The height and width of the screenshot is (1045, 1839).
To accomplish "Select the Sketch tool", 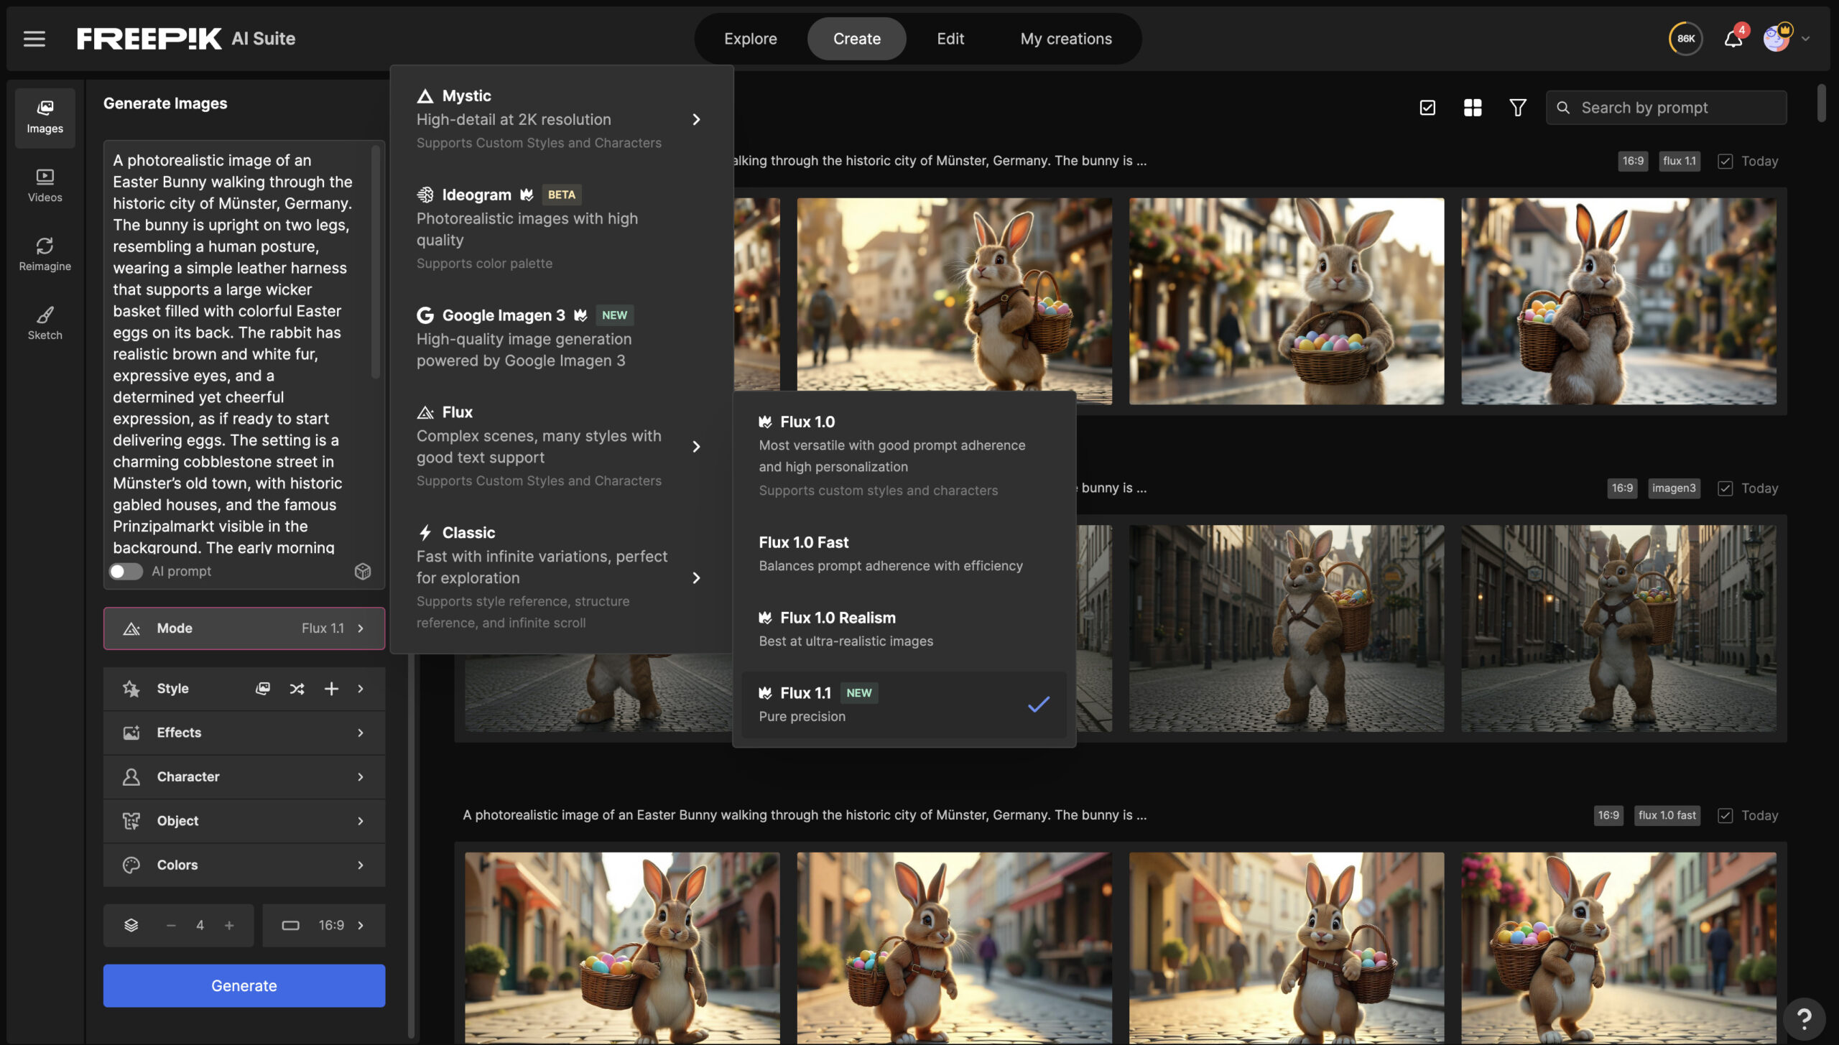I will click(45, 322).
